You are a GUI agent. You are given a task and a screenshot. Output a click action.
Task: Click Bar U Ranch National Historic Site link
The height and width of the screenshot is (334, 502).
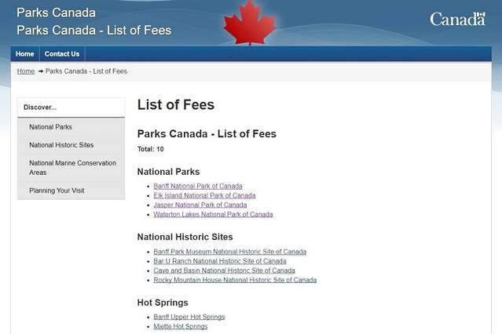pos(220,262)
